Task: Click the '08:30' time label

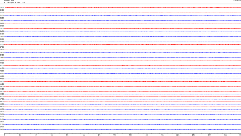Action: [x=2, y=52]
